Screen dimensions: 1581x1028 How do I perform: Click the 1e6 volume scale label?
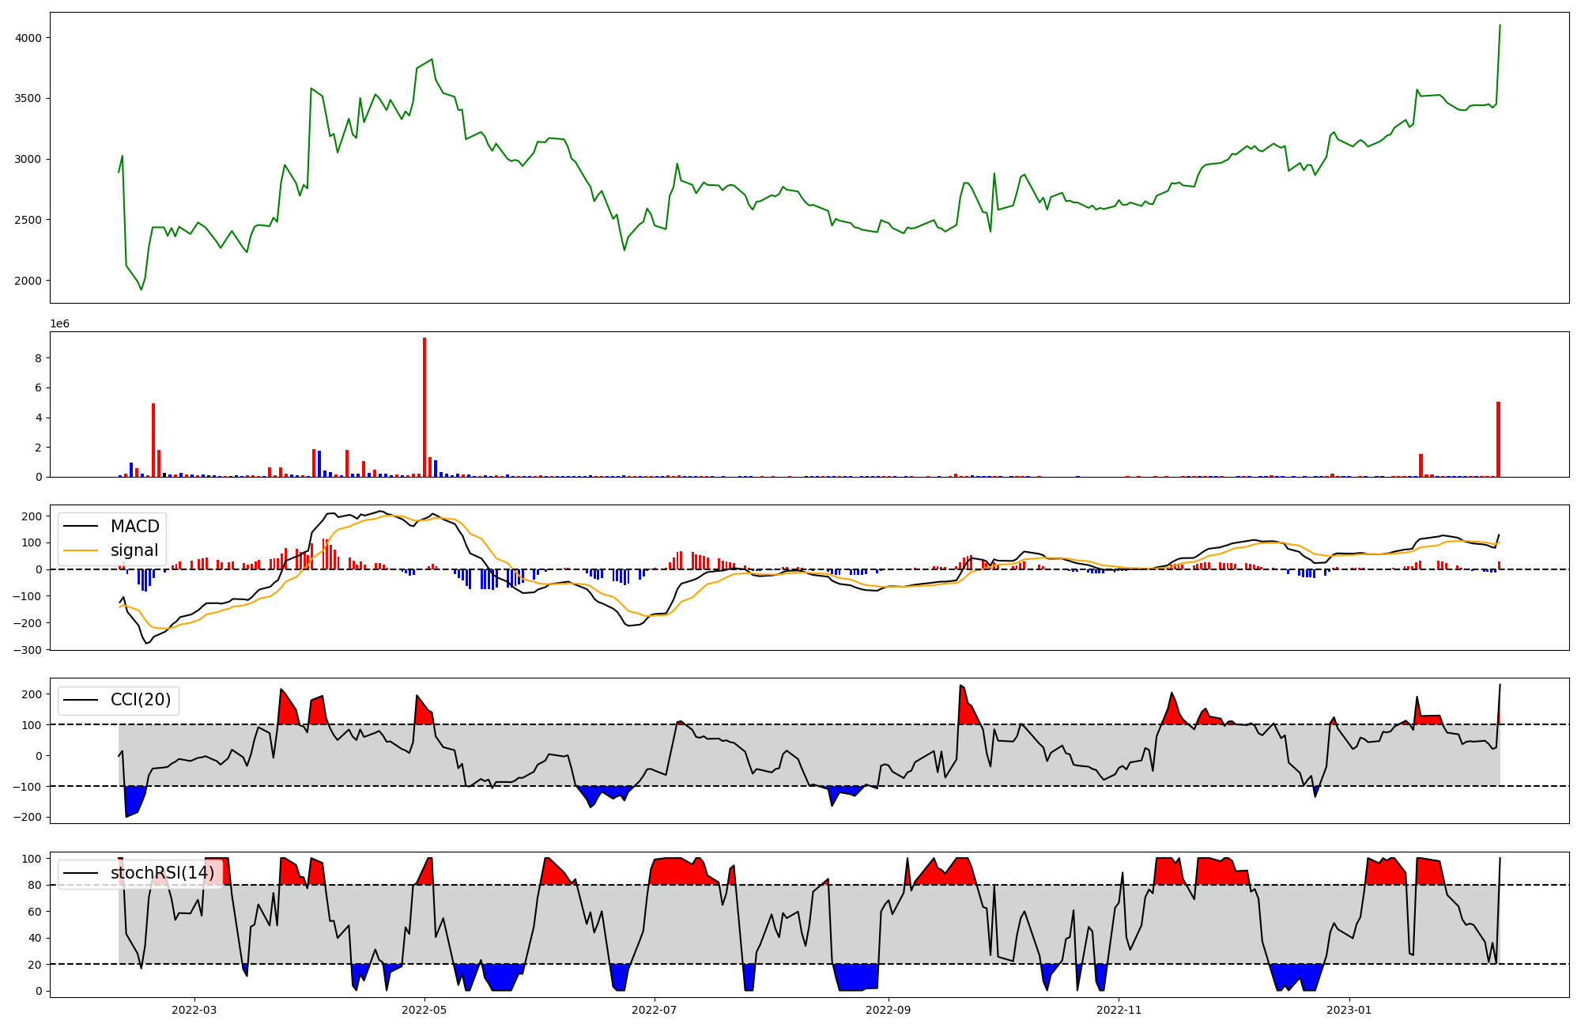click(59, 324)
